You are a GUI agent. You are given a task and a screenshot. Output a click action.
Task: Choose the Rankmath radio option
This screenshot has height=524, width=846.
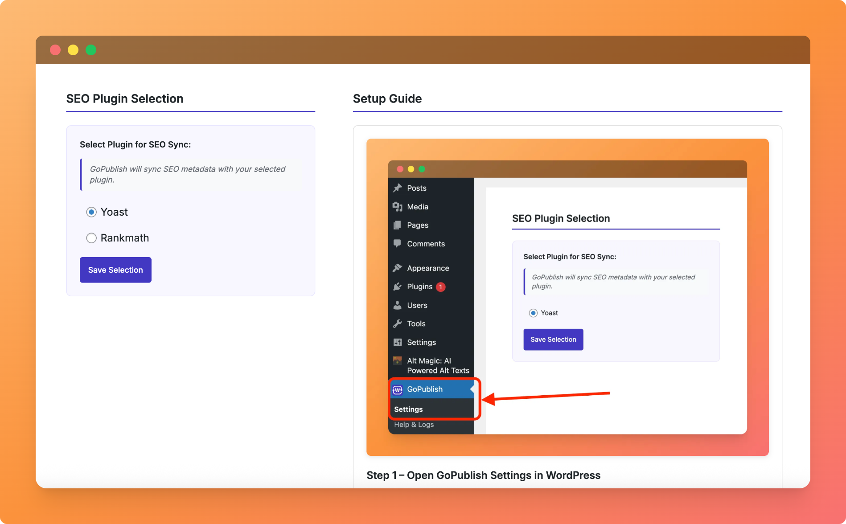(x=91, y=238)
